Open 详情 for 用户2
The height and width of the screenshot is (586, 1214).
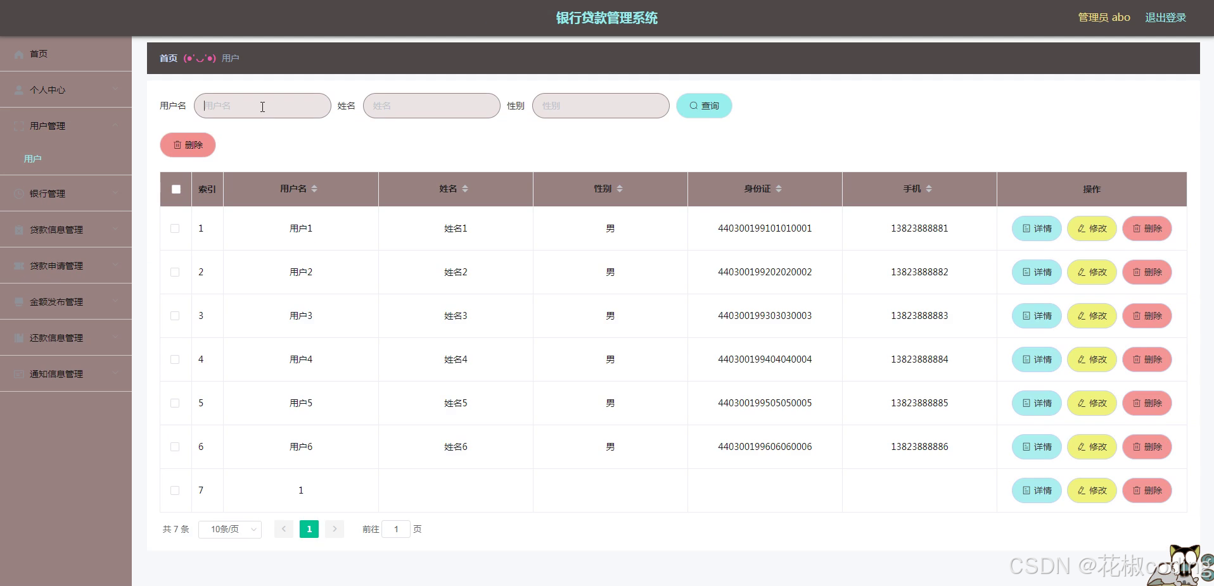coord(1037,272)
